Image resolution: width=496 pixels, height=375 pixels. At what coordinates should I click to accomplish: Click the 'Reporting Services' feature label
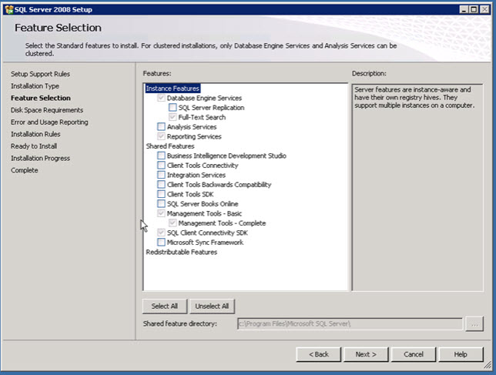coord(194,136)
